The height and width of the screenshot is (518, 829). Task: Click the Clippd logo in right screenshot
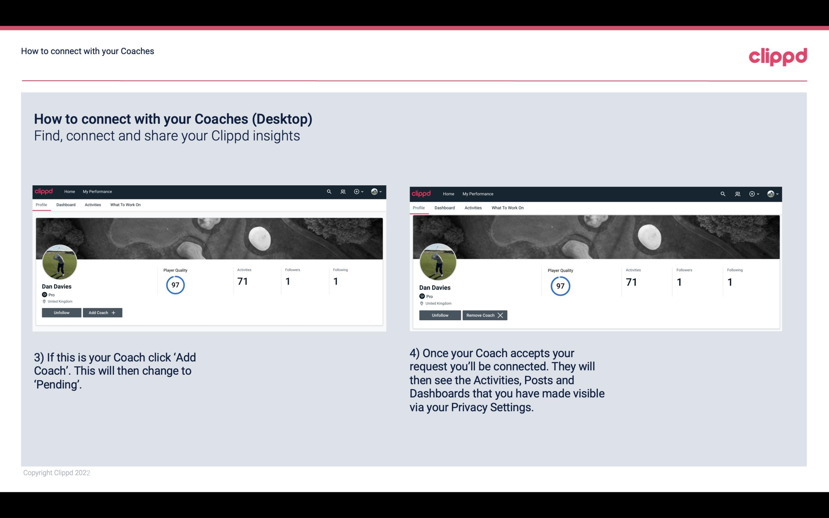422,193
